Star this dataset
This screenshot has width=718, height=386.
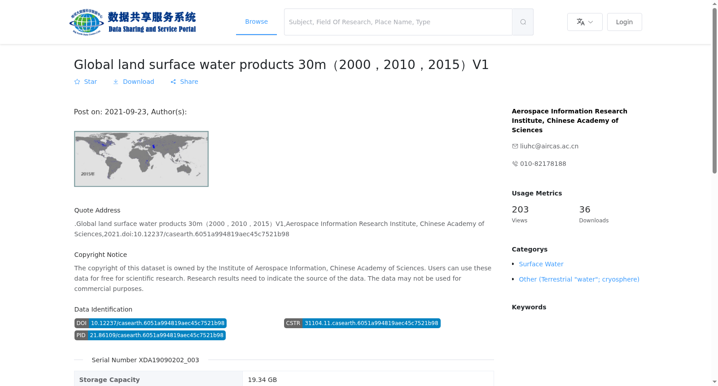pyautogui.click(x=85, y=82)
